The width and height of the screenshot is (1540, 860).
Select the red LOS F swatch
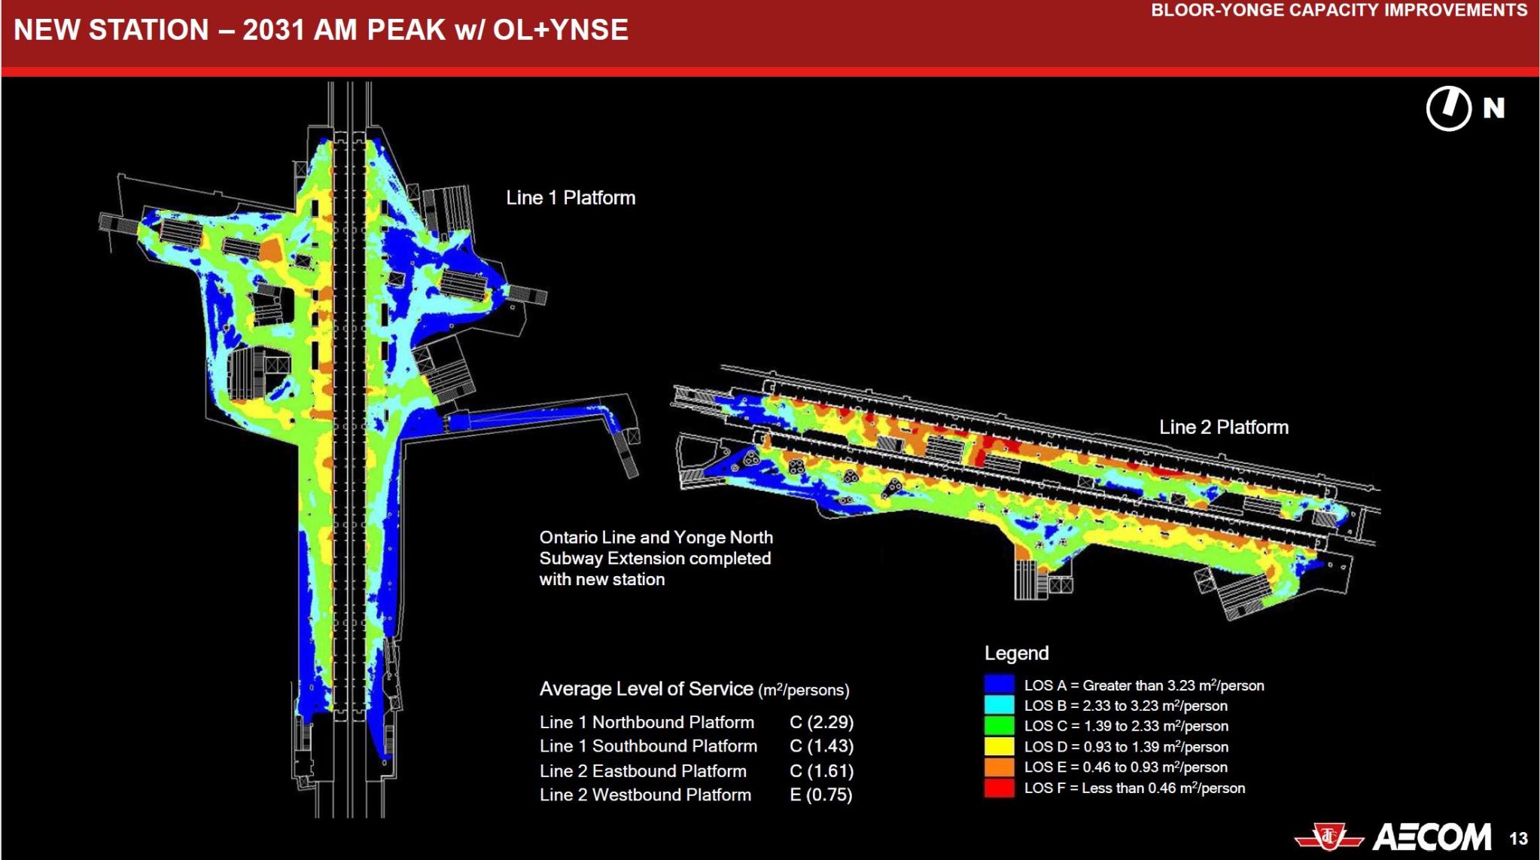pyautogui.click(x=999, y=788)
